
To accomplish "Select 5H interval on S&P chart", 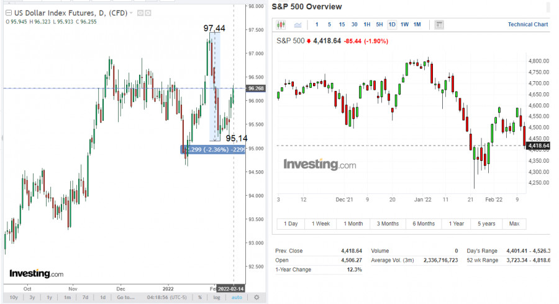I will click(379, 25).
